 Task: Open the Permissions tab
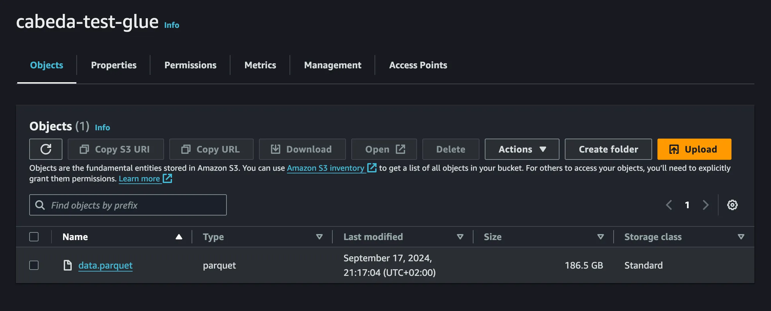tap(190, 65)
